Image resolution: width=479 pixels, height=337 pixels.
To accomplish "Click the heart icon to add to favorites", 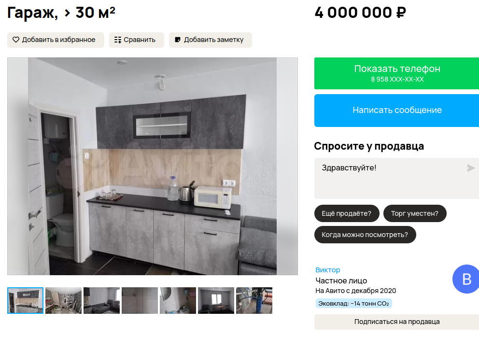I will coord(16,40).
